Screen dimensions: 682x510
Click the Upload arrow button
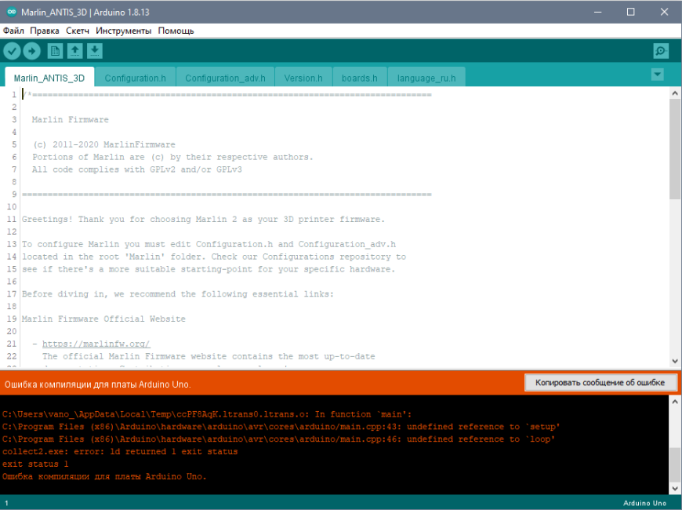point(32,51)
